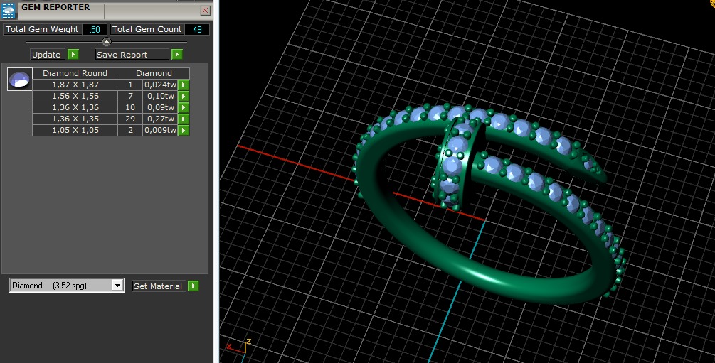Click green arrow in 1,05 X 1,05 row
Viewport: 715px width, 363px height.
point(184,130)
